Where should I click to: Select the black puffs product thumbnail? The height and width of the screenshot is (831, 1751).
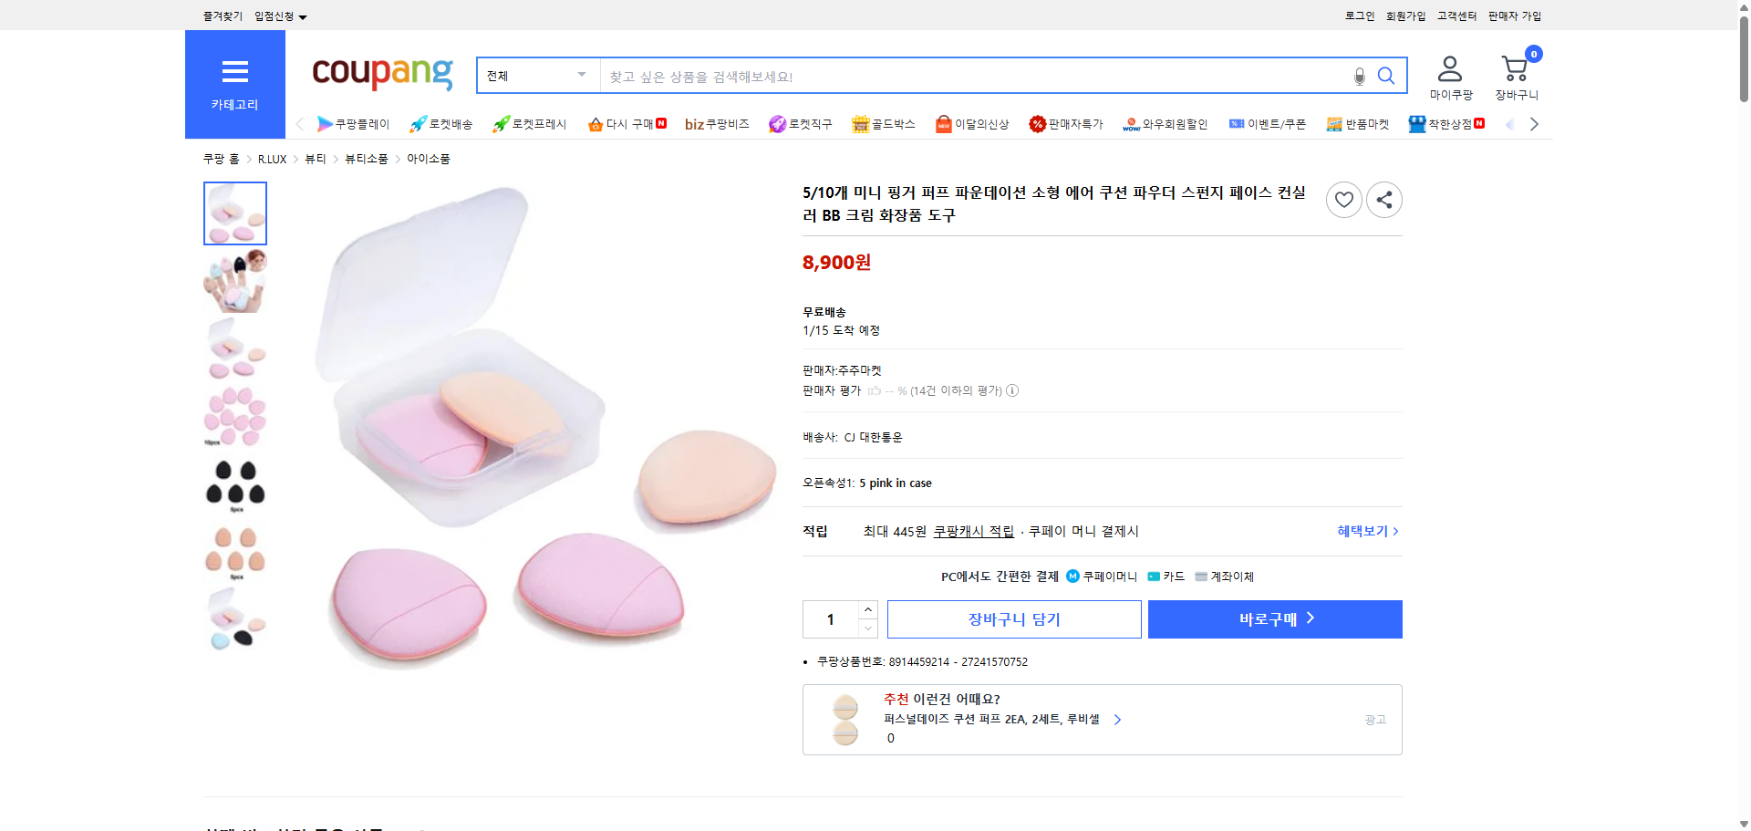(x=234, y=484)
